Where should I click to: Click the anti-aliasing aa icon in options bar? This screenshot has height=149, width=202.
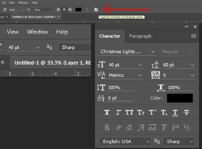[x=29, y=10]
